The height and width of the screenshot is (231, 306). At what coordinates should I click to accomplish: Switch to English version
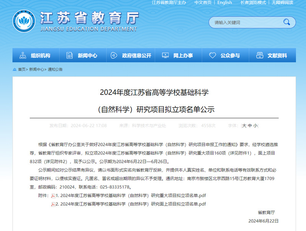click(x=224, y=3)
